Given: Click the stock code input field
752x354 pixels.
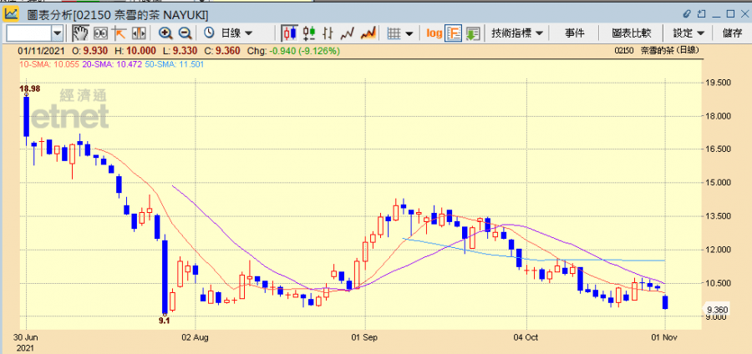Looking at the screenshot, I should [x=28, y=33].
